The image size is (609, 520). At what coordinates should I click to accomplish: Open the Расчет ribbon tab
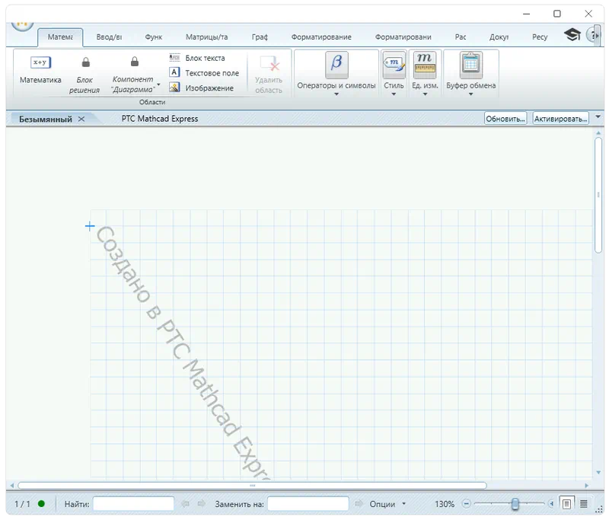tap(461, 37)
